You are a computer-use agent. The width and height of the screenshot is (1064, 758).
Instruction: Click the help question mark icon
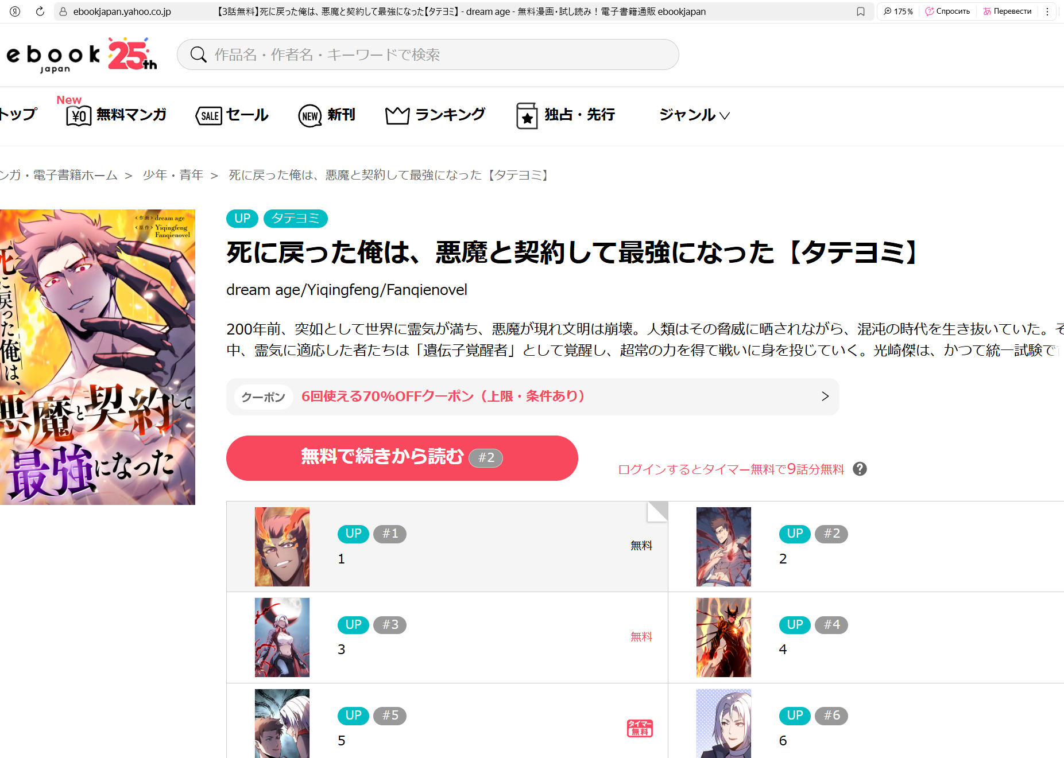tap(859, 469)
